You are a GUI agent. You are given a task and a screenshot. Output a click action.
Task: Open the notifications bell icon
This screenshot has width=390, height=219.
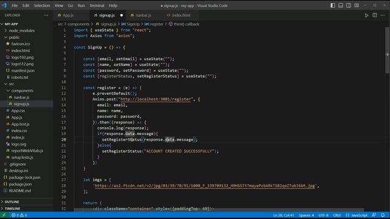coord(383,215)
